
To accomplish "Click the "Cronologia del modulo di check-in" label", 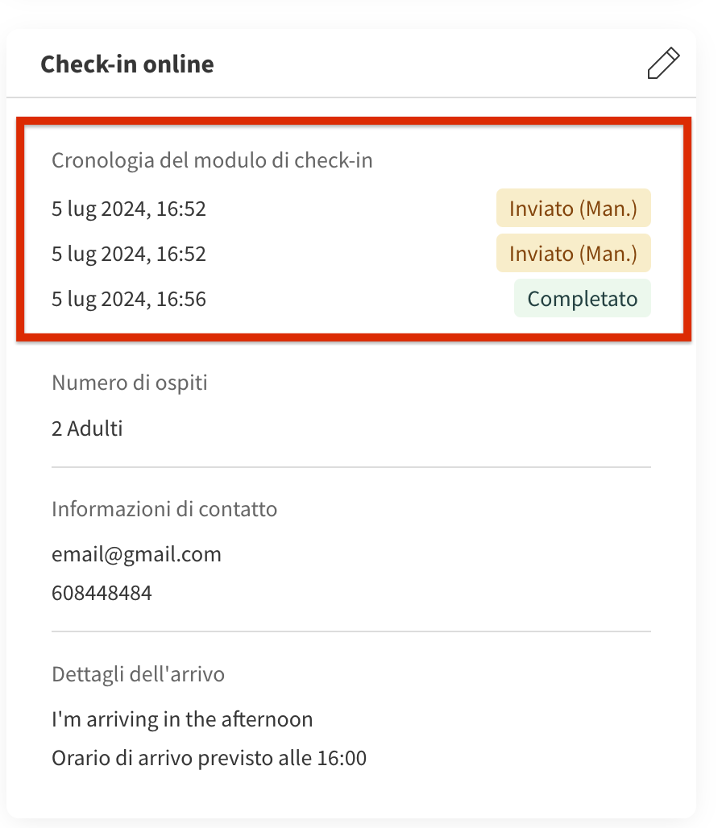I will click(212, 160).
